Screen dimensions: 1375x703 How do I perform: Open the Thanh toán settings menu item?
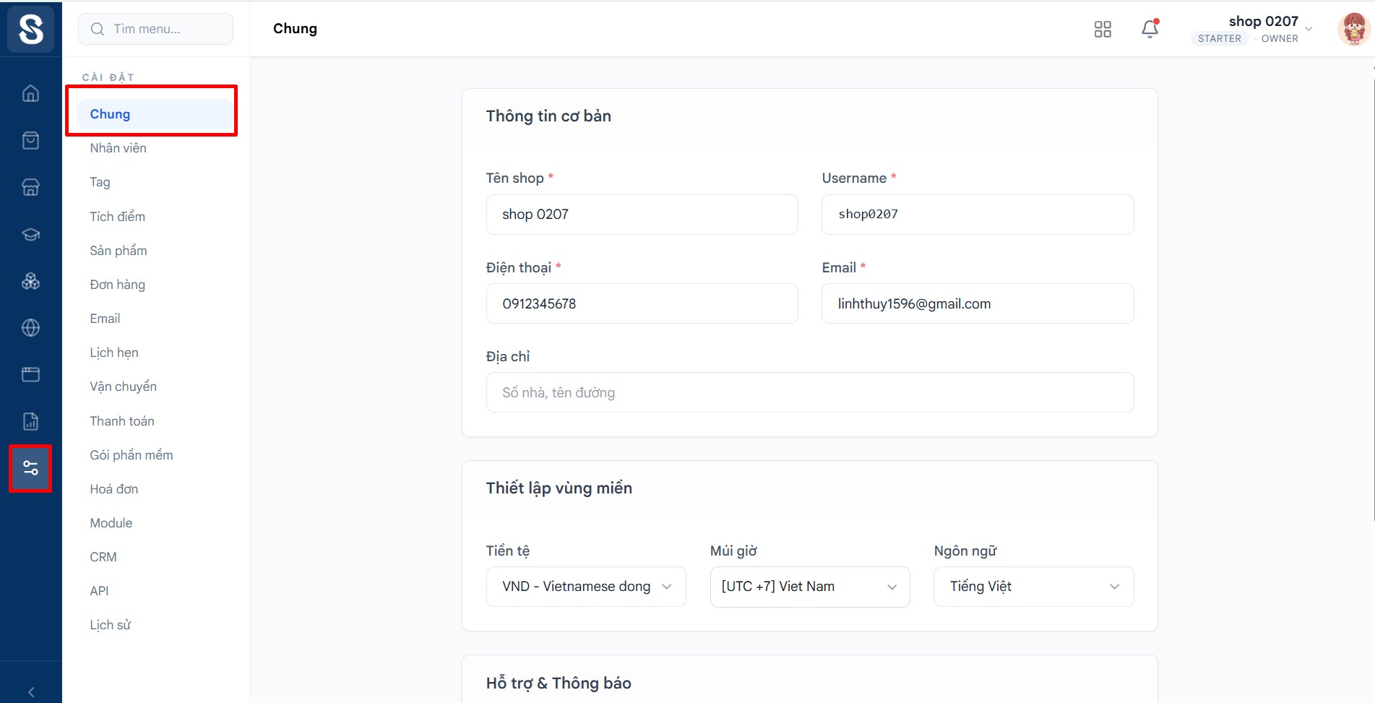(x=122, y=421)
